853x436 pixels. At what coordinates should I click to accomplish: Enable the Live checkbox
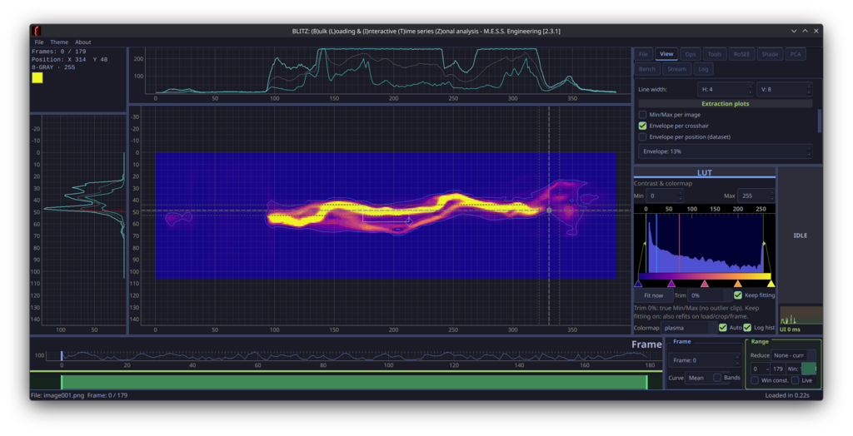[x=795, y=380]
